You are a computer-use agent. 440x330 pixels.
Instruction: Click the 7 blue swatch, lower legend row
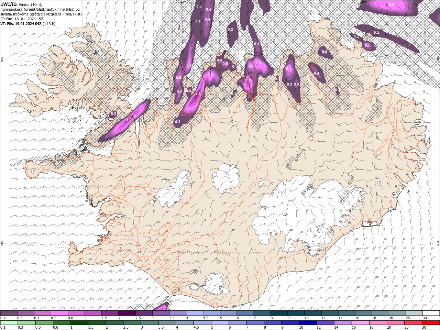(255, 323)
